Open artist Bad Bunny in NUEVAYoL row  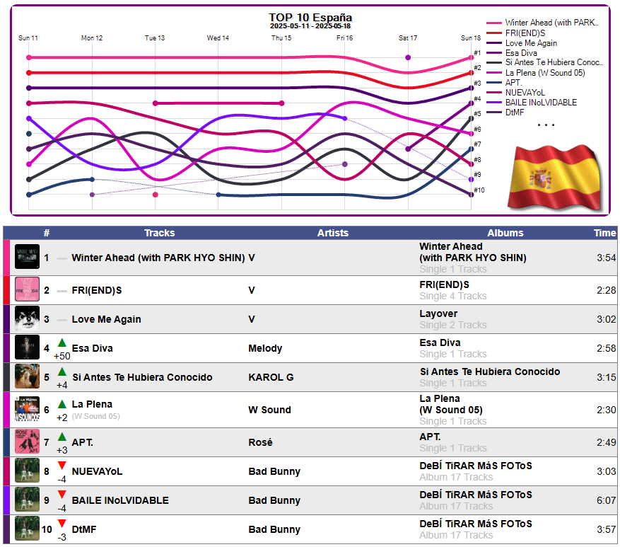(274, 471)
